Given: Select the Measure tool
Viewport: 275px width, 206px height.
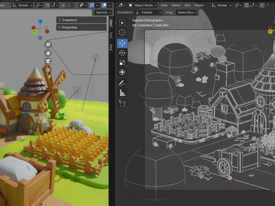Looking at the screenshot, I should pyautogui.click(x=122, y=93).
